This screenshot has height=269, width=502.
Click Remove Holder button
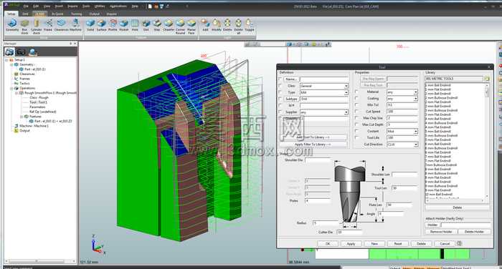point(441,232)
